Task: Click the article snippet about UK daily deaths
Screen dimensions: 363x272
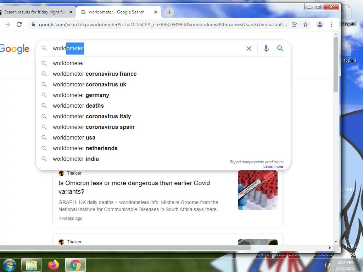Action: click(x=139, y=206)
